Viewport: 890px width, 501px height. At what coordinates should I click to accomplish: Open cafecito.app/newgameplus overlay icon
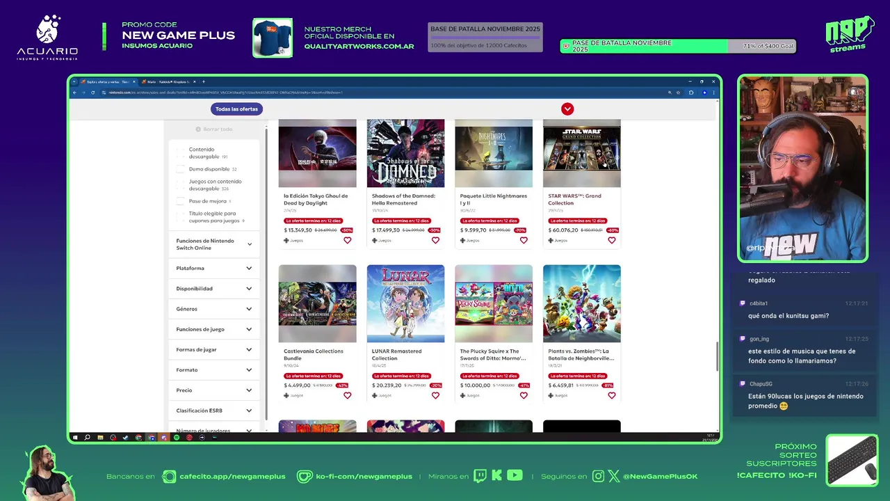point(169,477)
